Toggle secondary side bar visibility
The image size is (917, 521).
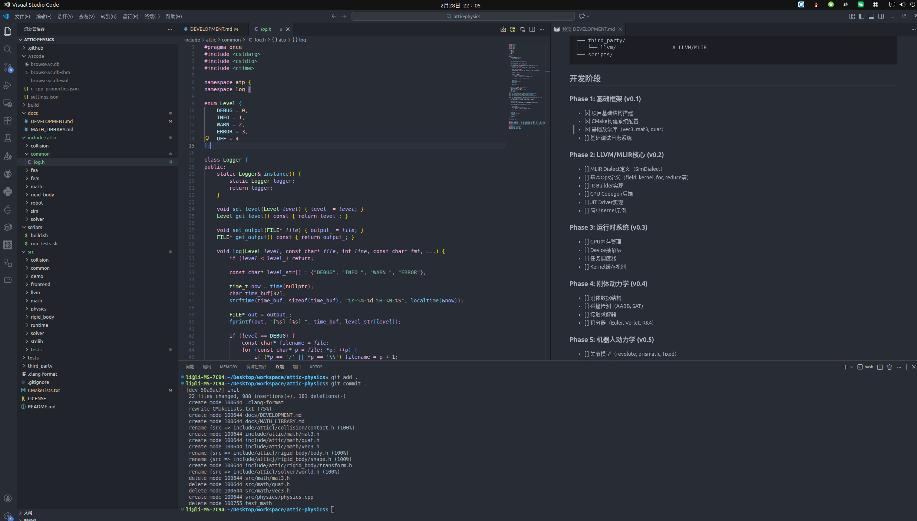881,16
